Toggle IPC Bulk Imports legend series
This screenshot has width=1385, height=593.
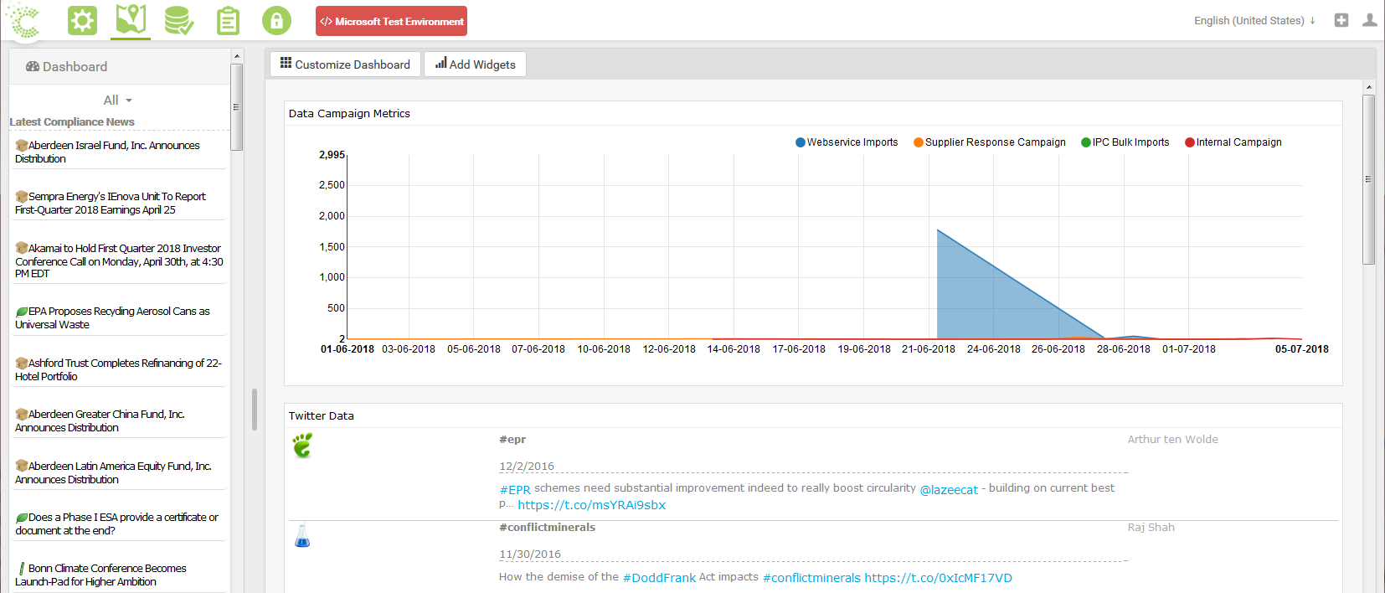[x=1125, y=142]
